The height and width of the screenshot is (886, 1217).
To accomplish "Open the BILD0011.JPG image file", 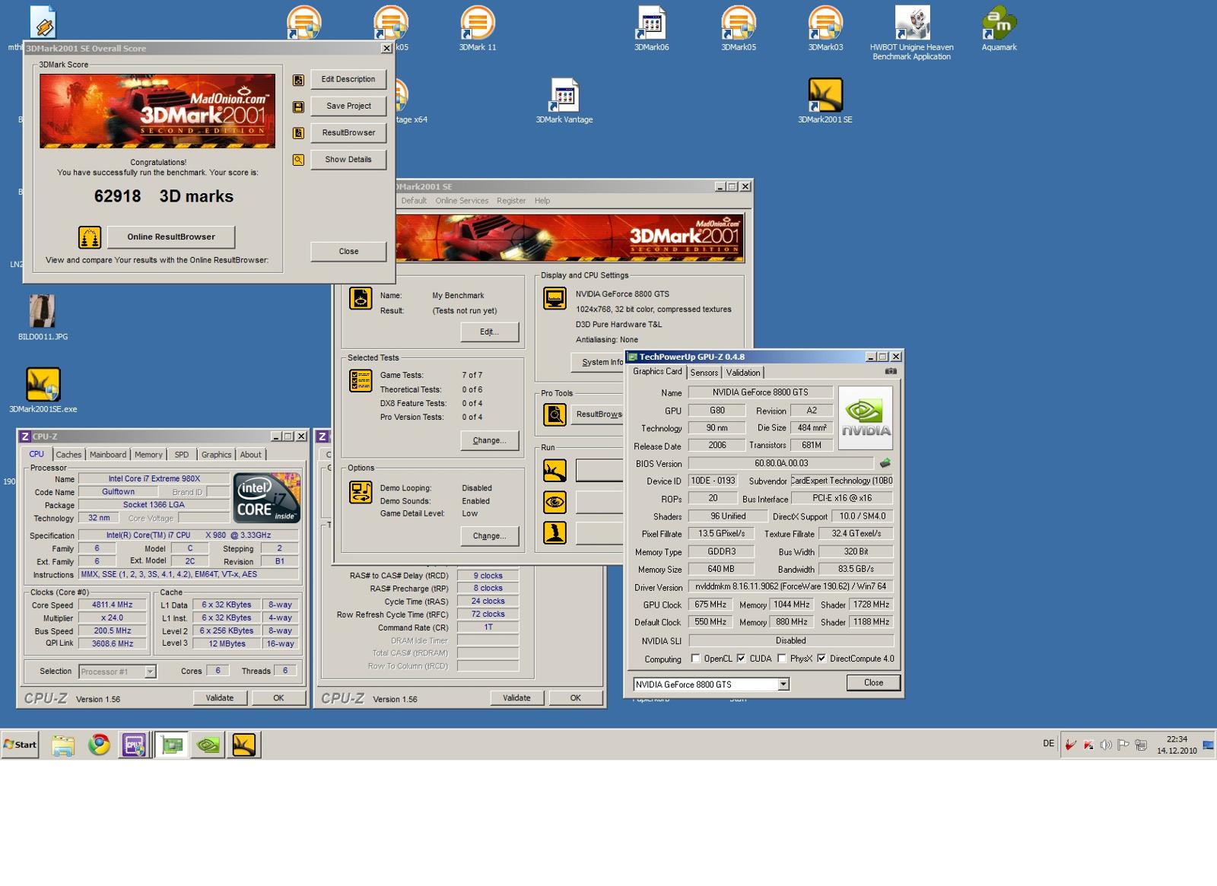I will (43, 317).
